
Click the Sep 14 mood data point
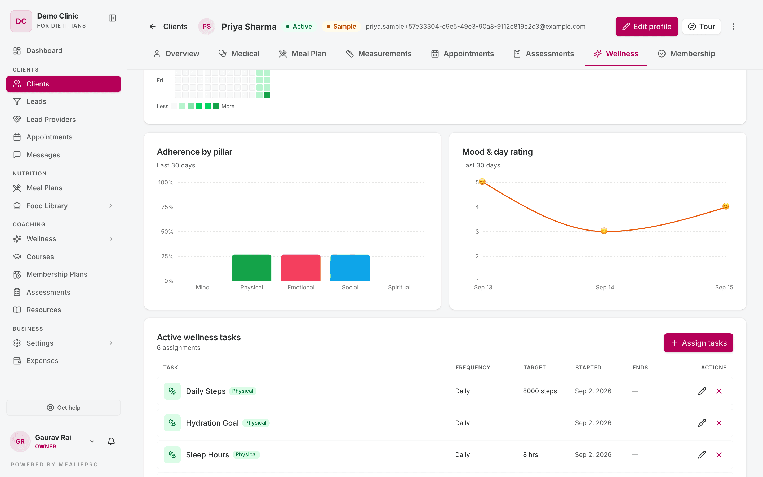point(604,231)
